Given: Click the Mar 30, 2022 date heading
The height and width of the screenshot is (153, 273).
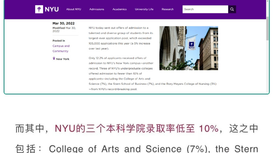Looking at the screenshot, I should click(64, 23).
